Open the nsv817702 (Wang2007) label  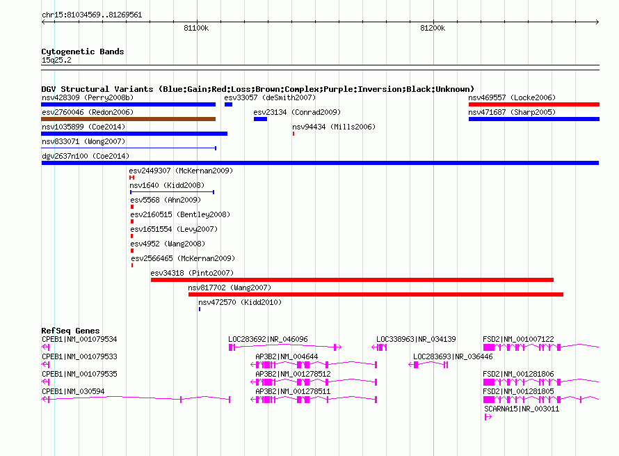pos(230,288)
